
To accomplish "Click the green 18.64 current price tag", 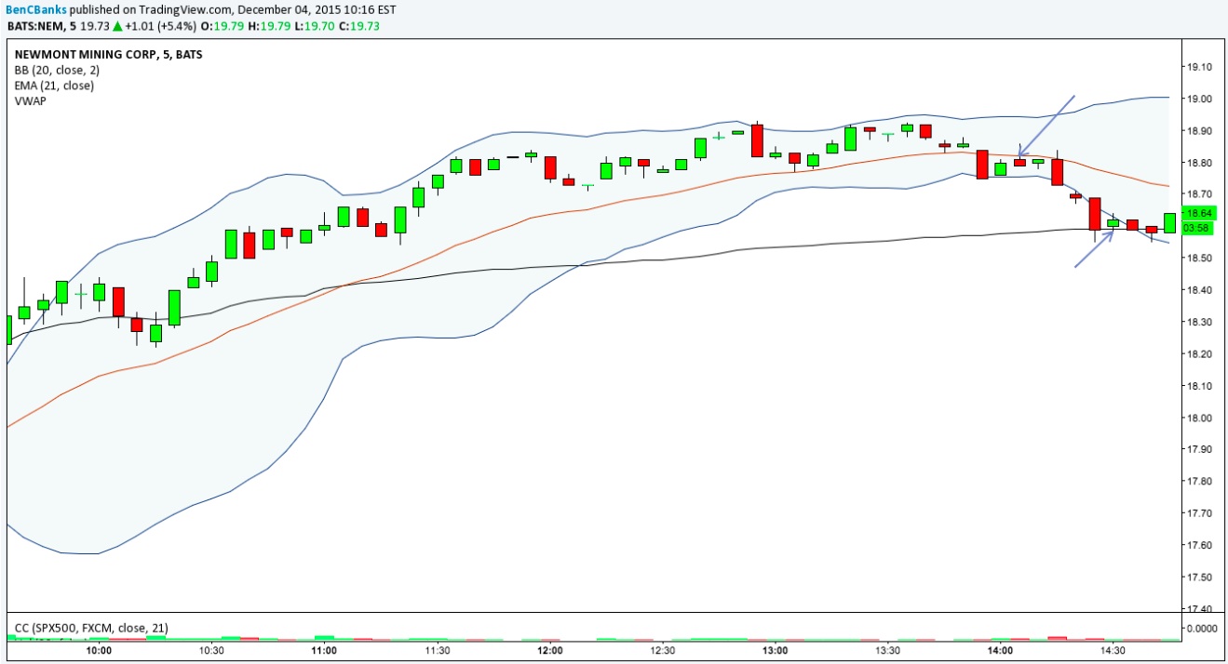I will (1197, 213).
